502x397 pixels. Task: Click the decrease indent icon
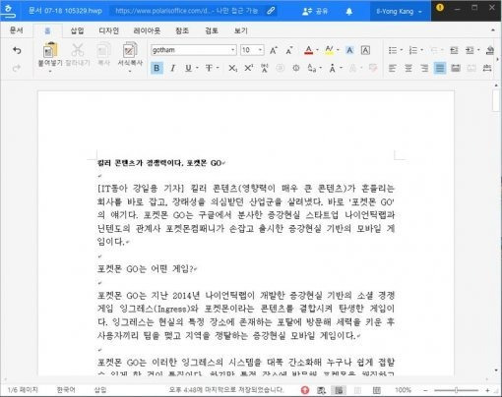tap(454, 50)
